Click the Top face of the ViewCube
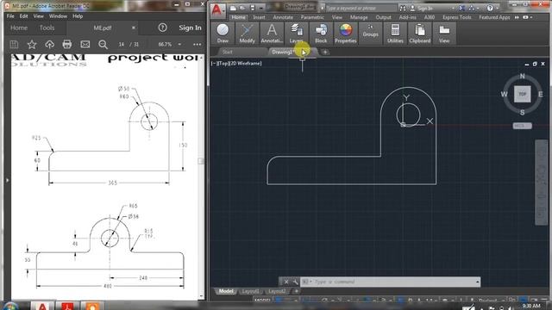 click(x=522, y=94)
